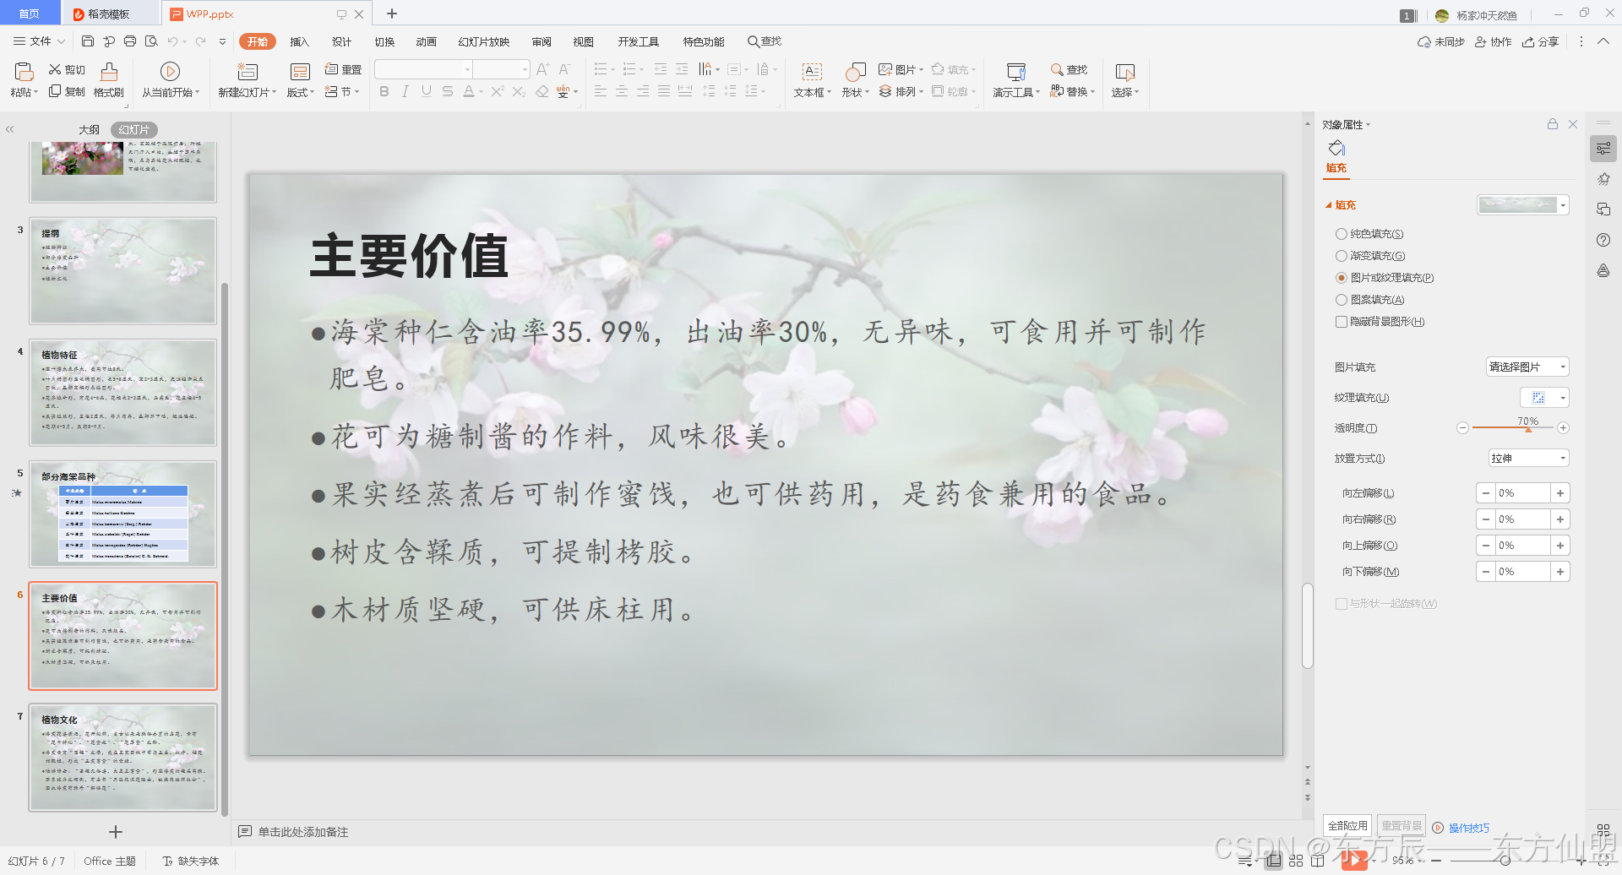This screenshot has width=1622, height=875.
Task: Click the Paste clipboard icon
Action: coord(24,71)
